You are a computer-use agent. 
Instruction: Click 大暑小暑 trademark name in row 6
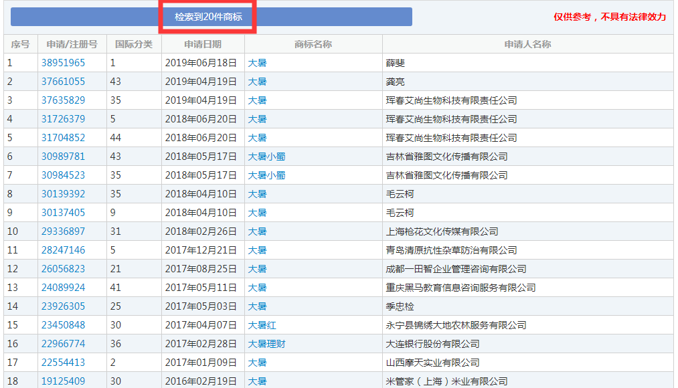coord(266,157)
